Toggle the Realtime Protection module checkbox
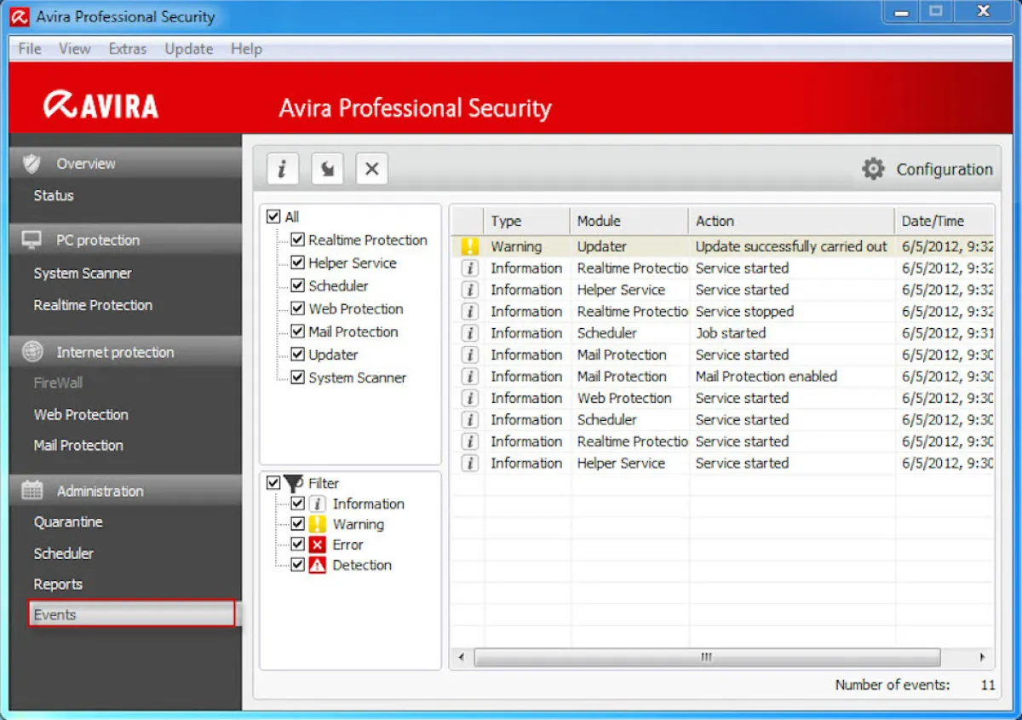This screenshot has width=1022, height=720. coord(297,239)
